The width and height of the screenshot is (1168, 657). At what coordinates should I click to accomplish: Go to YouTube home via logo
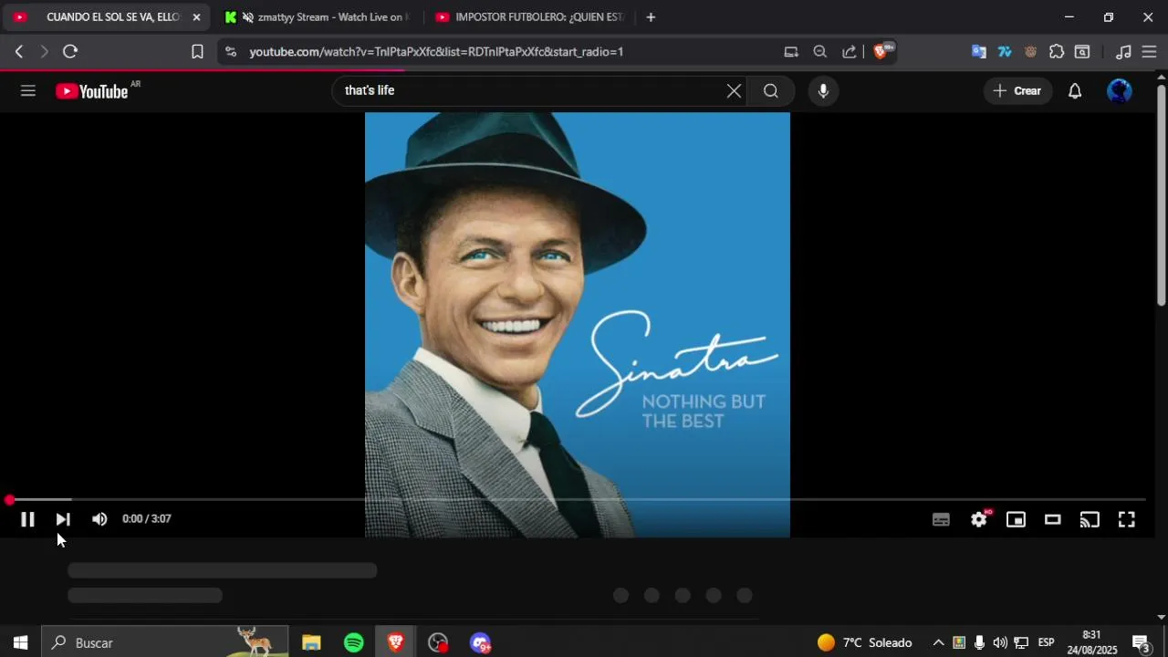pos(91,90)
